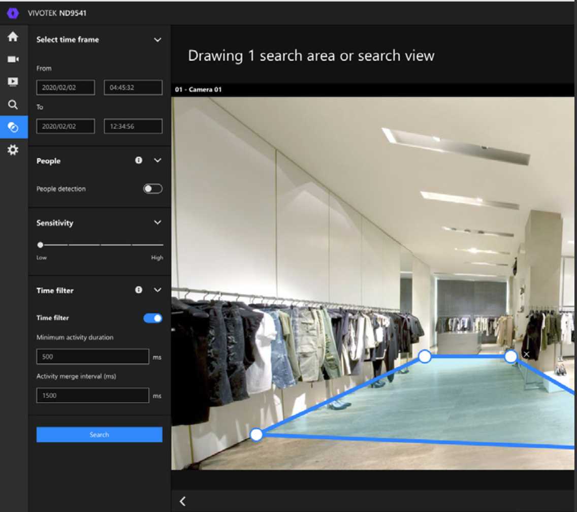Open the settings gear icon
The image size is (577, 512).
(x=13, y=150)
